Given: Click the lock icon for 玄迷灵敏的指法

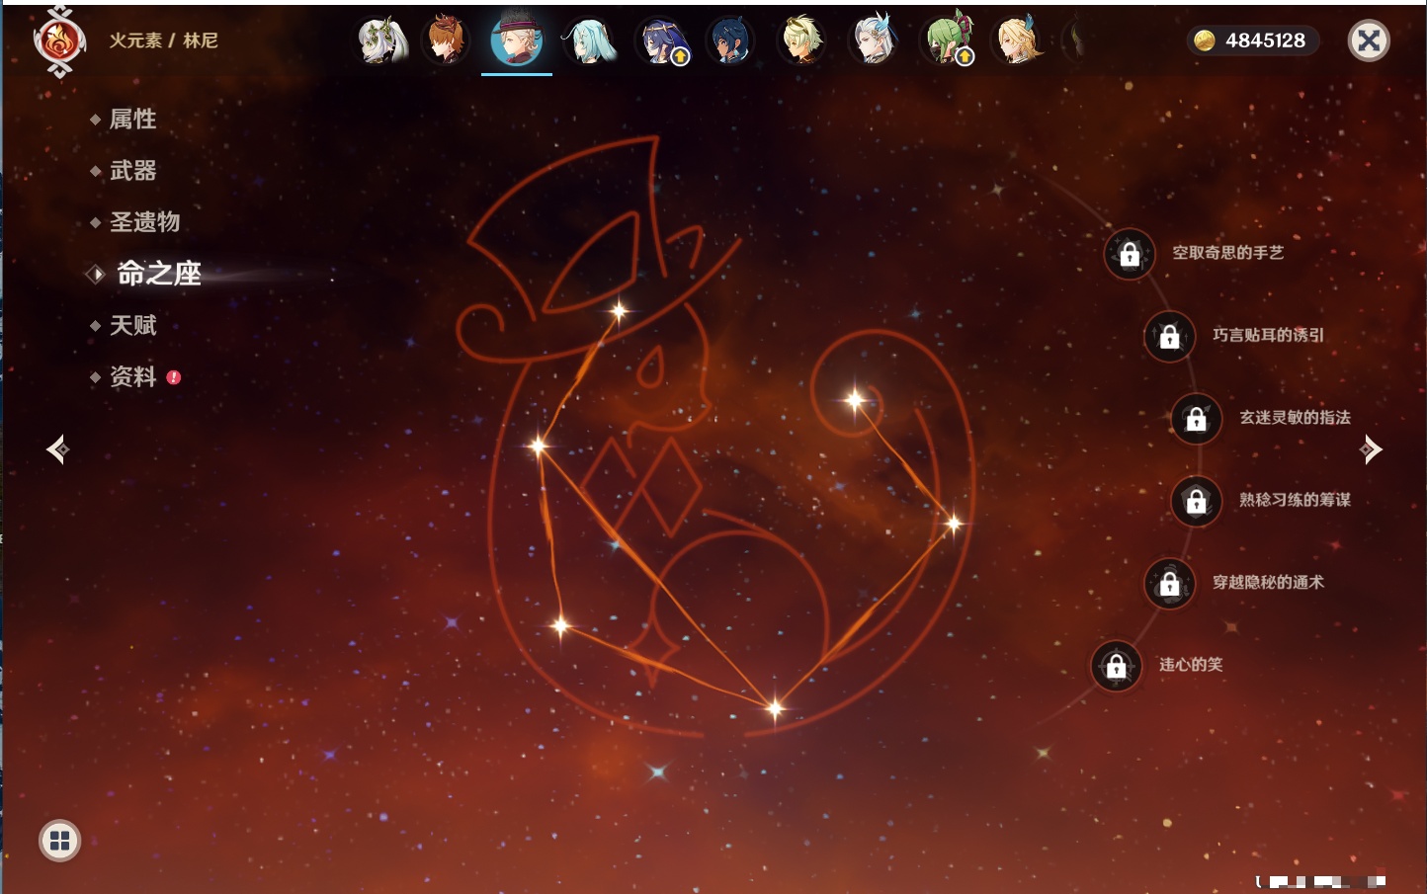Looking at the screenshot, I should [1197, 419].
